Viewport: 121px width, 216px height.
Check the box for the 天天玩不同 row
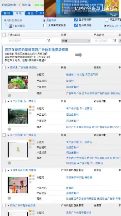[x=4, y=67]
